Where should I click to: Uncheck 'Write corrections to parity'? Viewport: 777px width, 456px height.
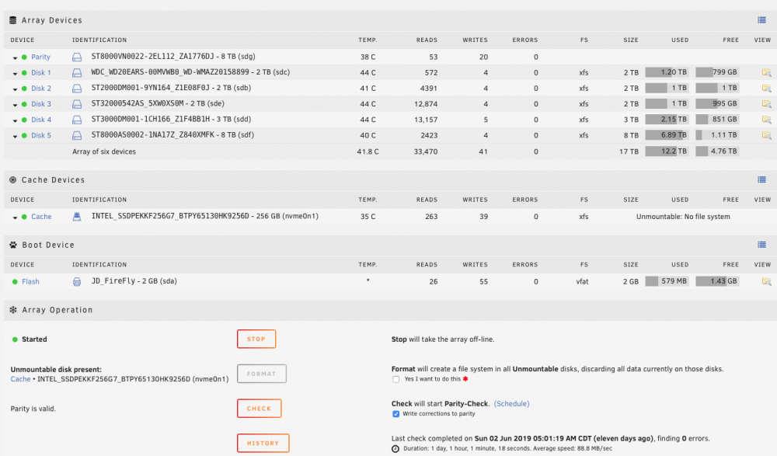click(x=396, y=414)
